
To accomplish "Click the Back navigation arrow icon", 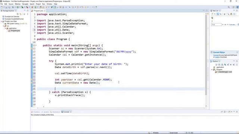I will pyautogui.click(x=86, y=7).
